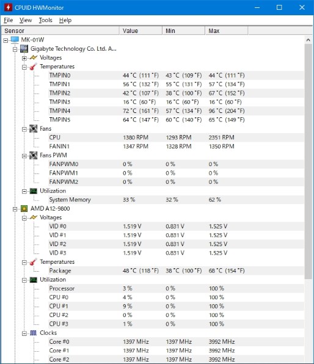This screenshot has height=364, width=314.
Task: Select the FANPWM2 row
Action: (176, 182)
